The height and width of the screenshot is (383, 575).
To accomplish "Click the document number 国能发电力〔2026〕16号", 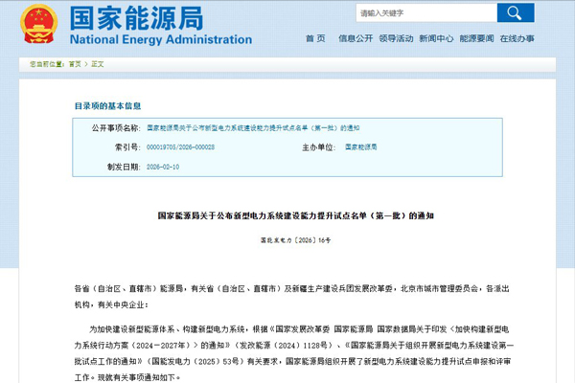I will [x=287, y=239].
